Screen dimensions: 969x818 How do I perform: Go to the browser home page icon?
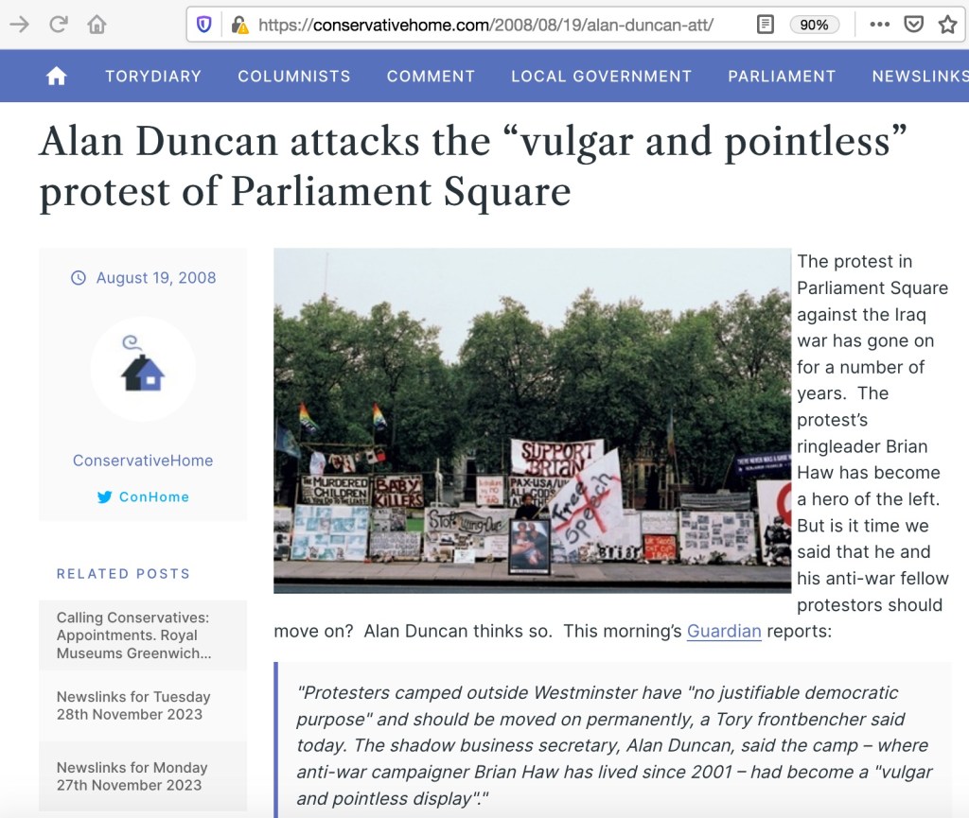pyautogui.click(x=97, y=25)
